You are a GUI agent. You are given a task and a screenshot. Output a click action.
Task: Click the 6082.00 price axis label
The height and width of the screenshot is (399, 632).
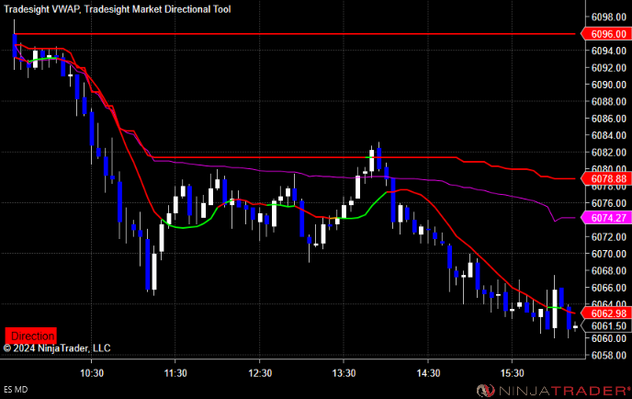(609, 153)
